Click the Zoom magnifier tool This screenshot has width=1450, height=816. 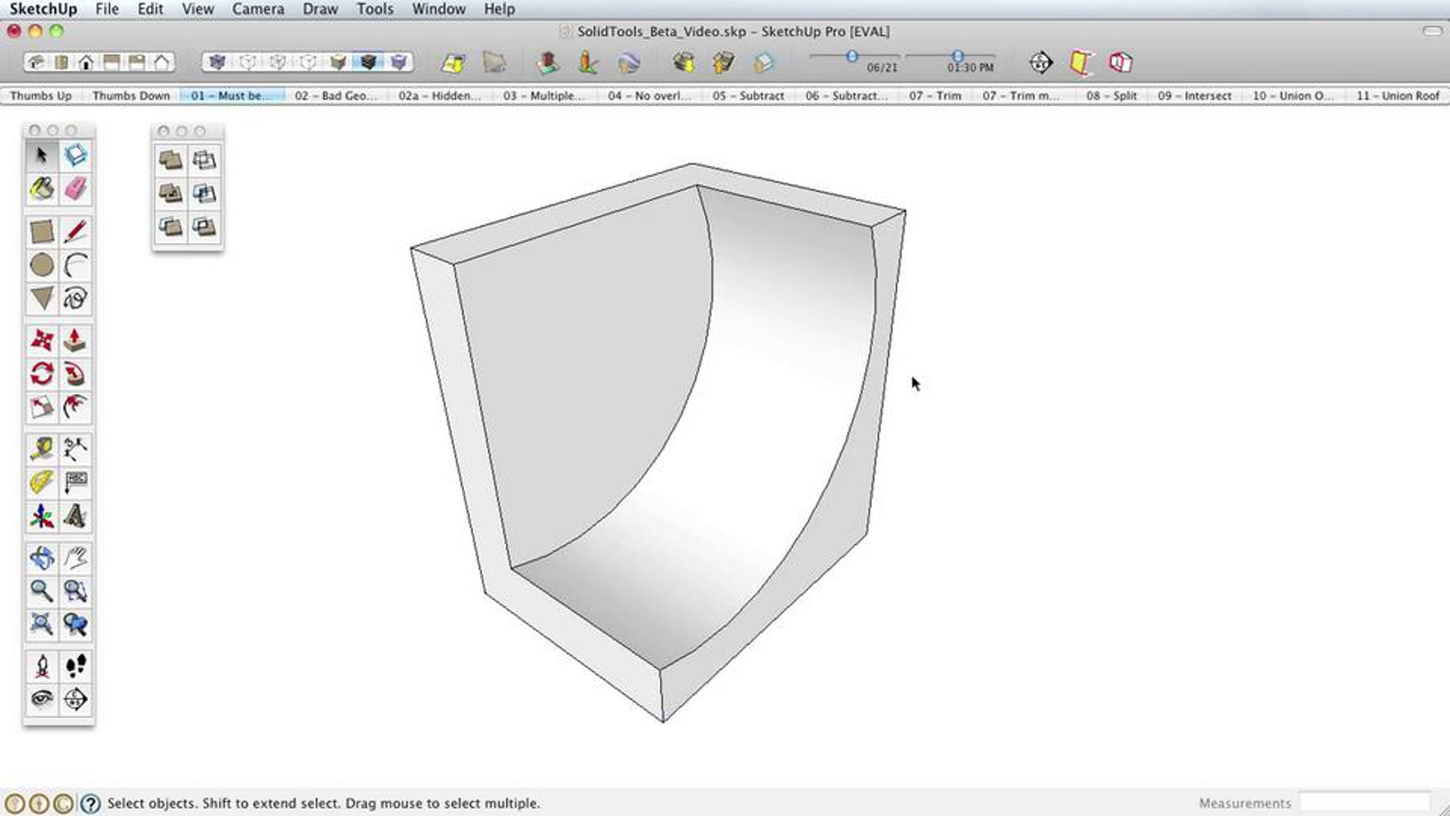click(x=42, y=591)
